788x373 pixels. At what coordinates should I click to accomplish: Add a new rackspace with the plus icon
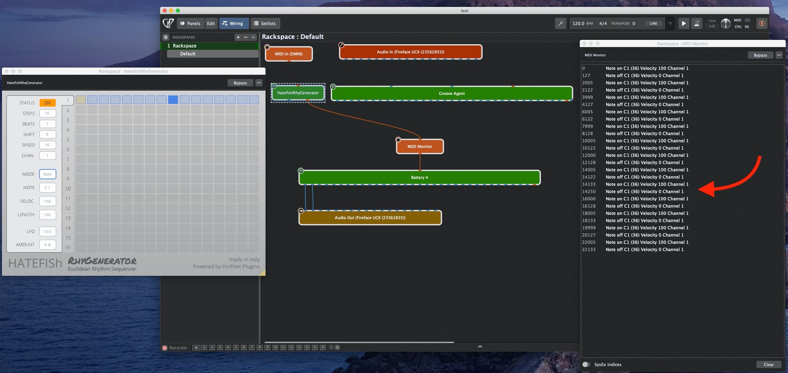(x=238, y=37)
